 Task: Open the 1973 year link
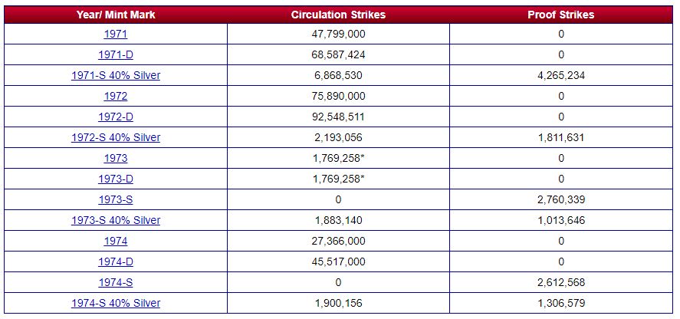point(116,159)
